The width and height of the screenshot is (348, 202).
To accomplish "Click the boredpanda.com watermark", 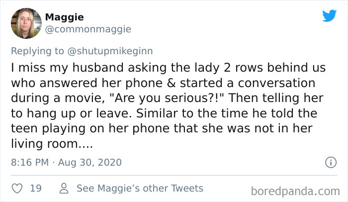I will (x=295, y=190).
